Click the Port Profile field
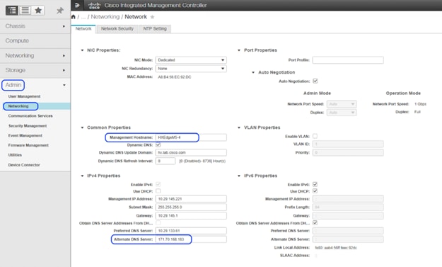This screenshot has width=442, height=267. click(348, 60)
